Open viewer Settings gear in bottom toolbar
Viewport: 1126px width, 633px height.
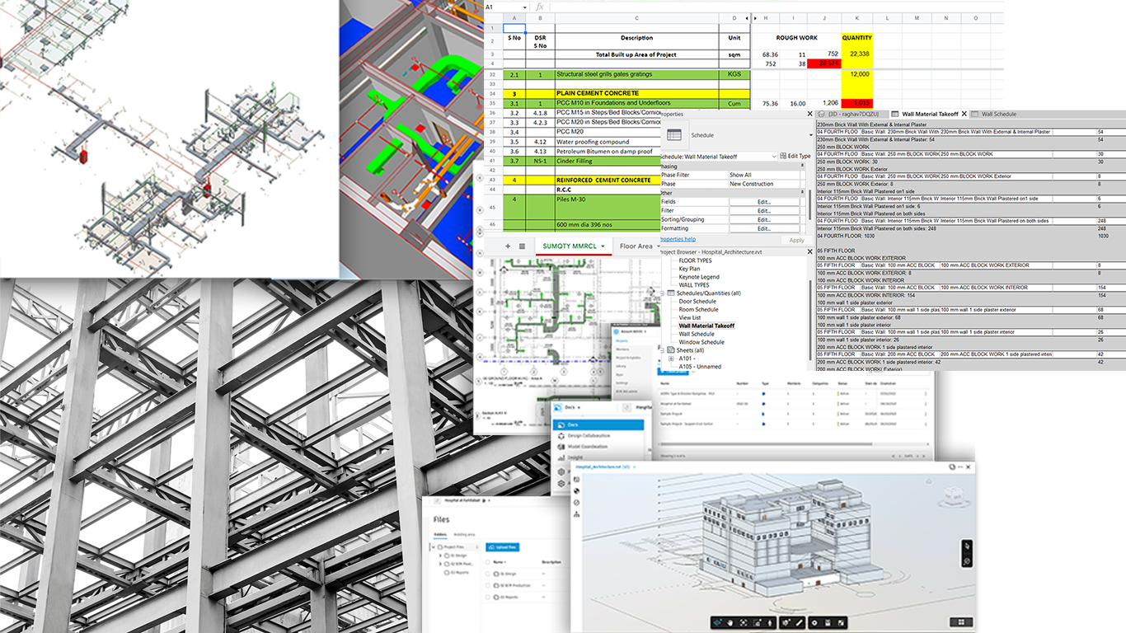[814, 622]
